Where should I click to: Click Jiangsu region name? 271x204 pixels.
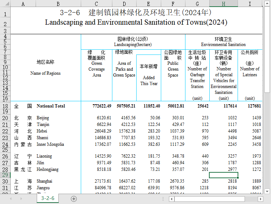[x=43, y=188]
